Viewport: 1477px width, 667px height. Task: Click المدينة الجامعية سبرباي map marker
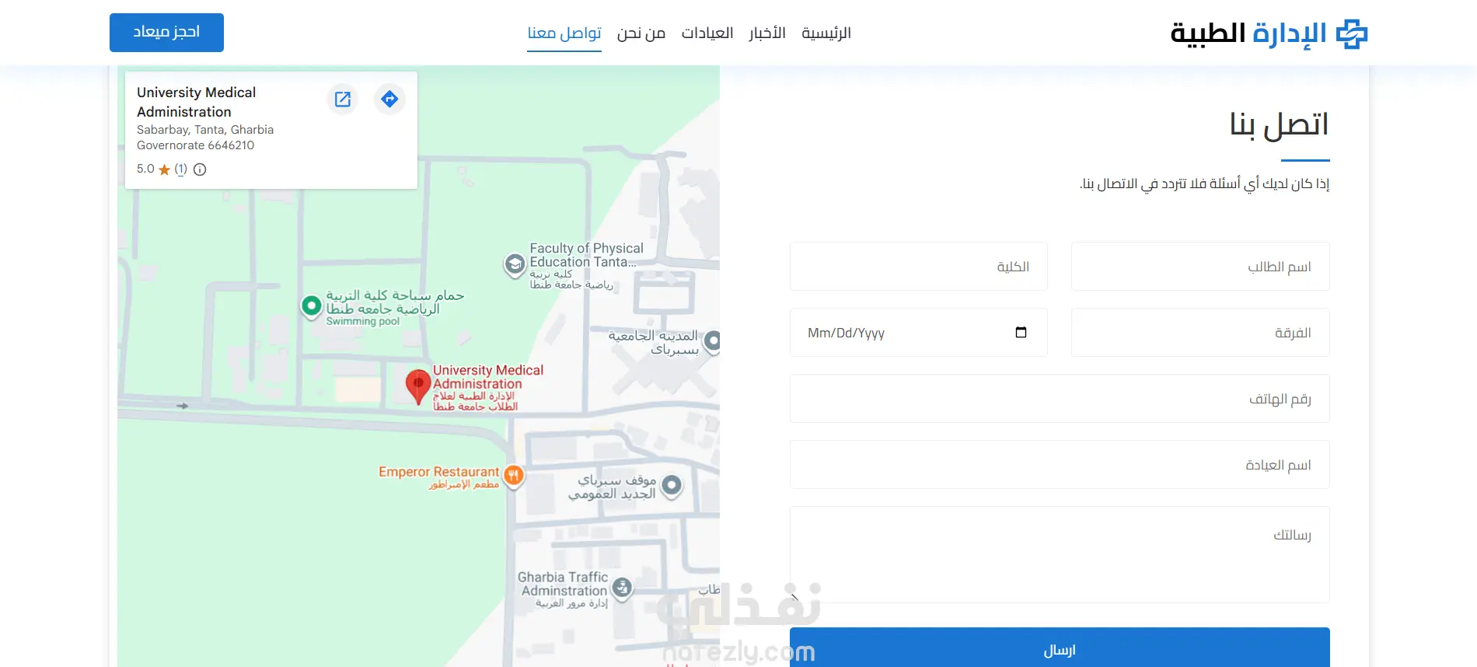[x=712, y=340]
